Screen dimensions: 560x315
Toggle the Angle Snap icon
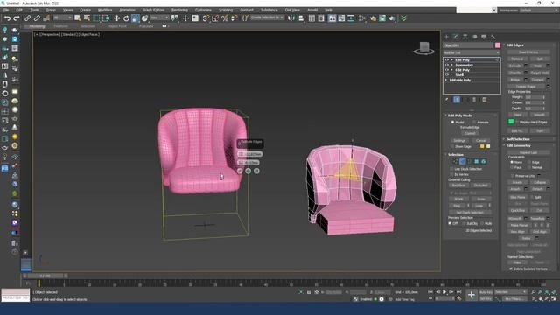[215, 18]
